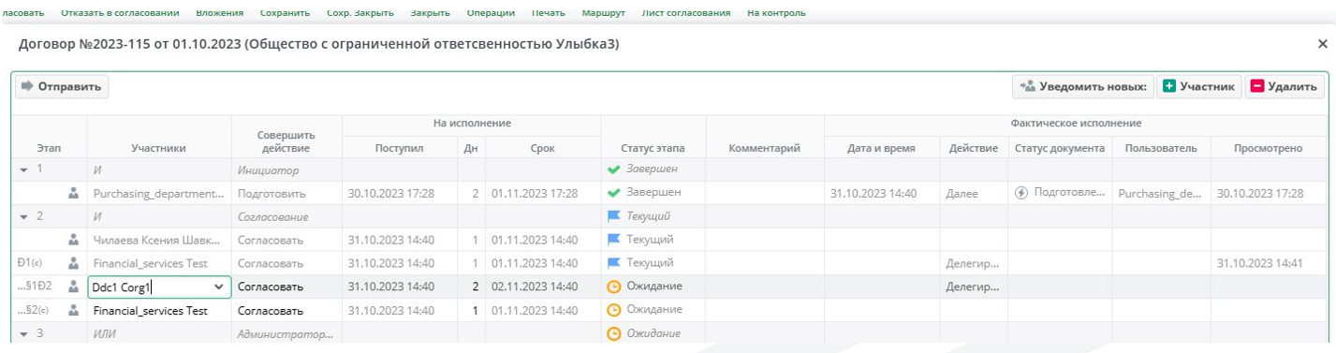
Task: Click the Совершить действие column header
Action: coord(286,142)
